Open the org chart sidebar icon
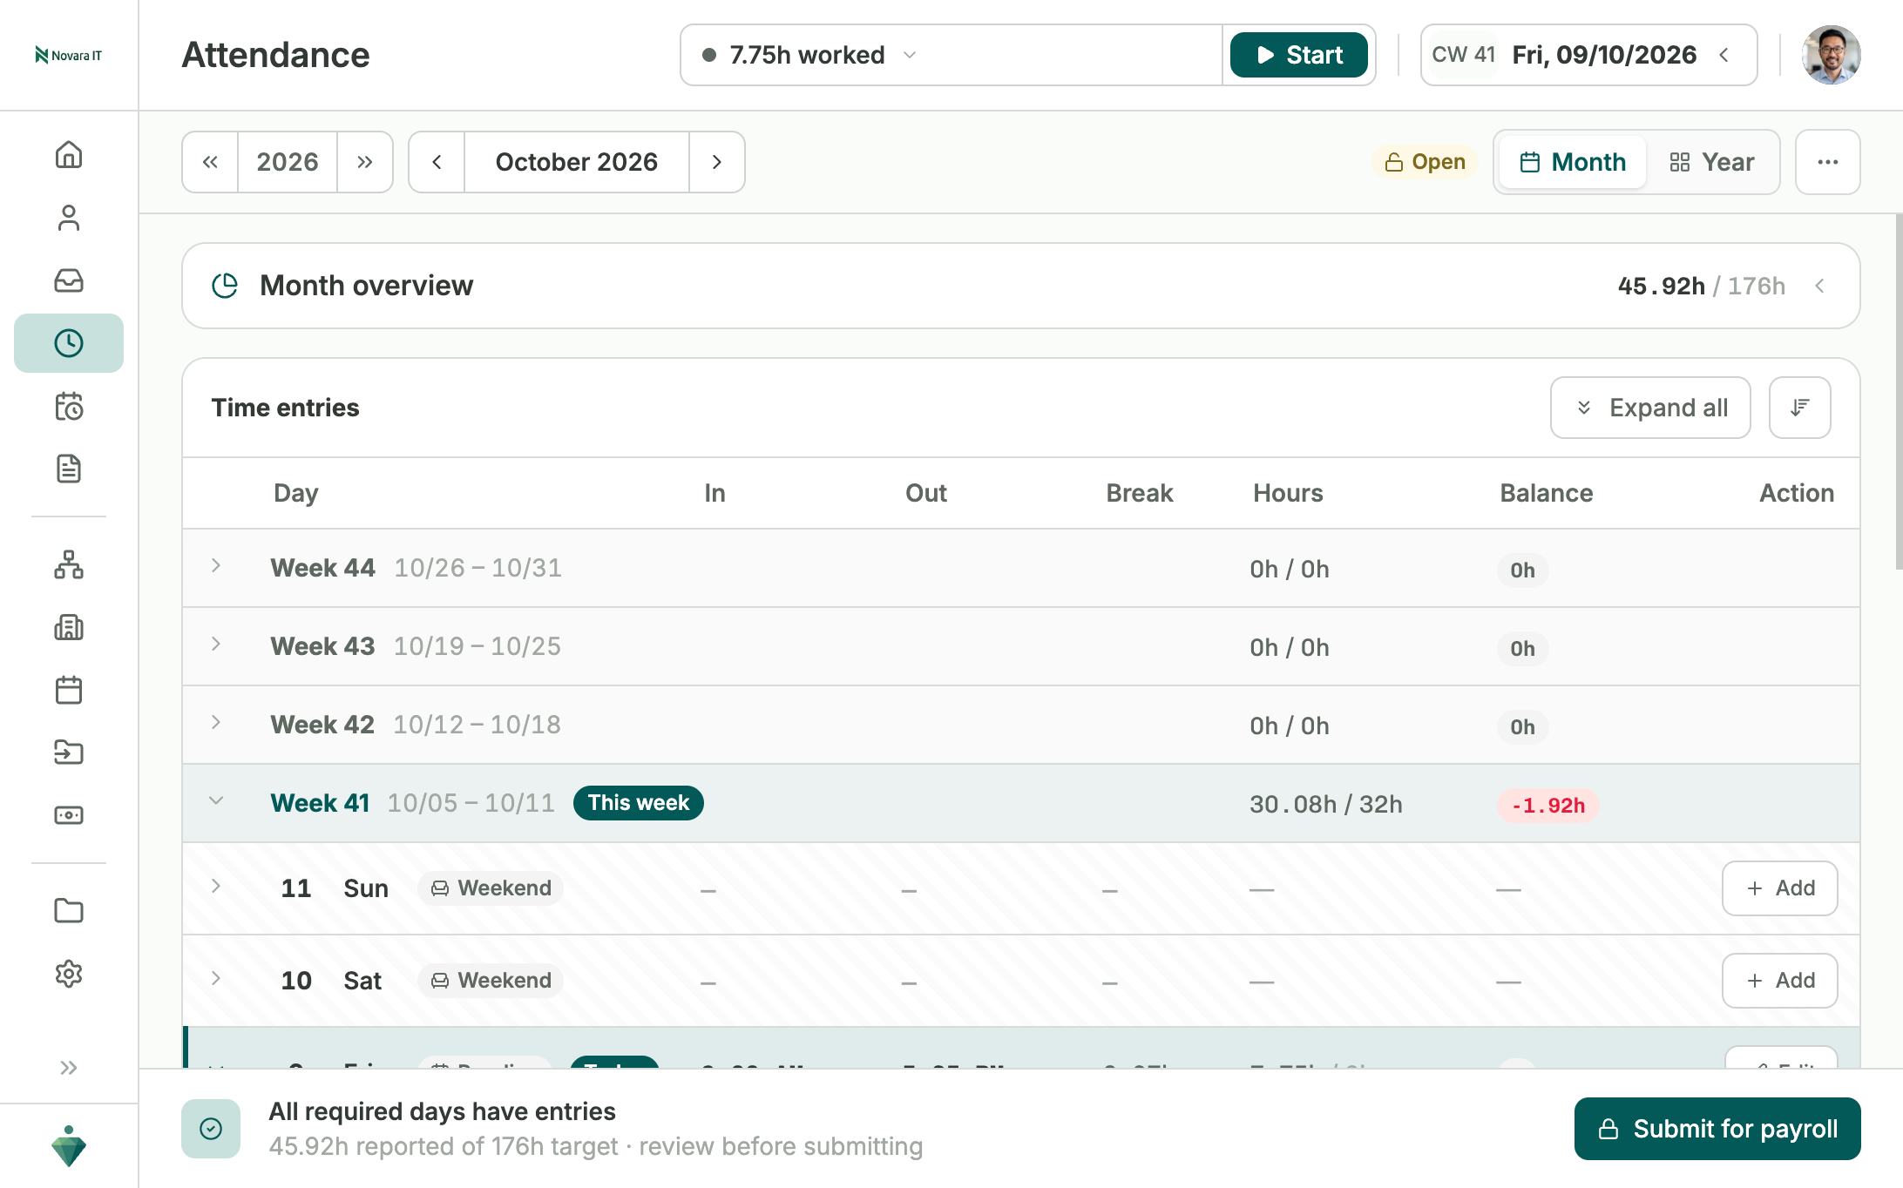Image resolution: width=1903 pixels, height=1188 pixels. [69, 564]
